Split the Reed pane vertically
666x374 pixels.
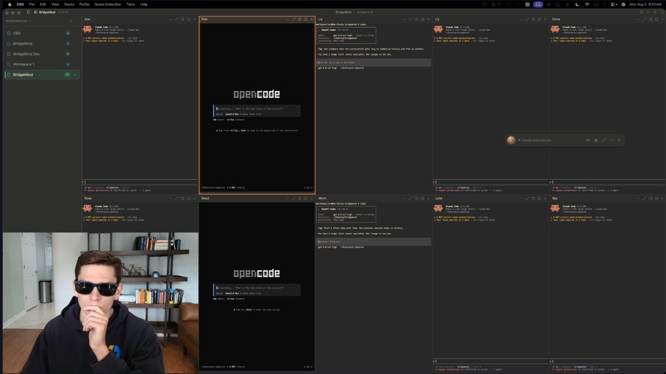[300, 198]
